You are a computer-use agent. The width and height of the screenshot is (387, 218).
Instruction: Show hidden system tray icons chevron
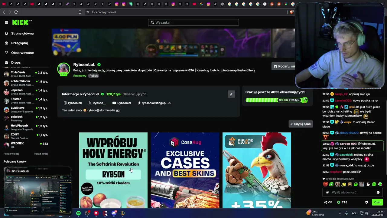click(339, 213)
